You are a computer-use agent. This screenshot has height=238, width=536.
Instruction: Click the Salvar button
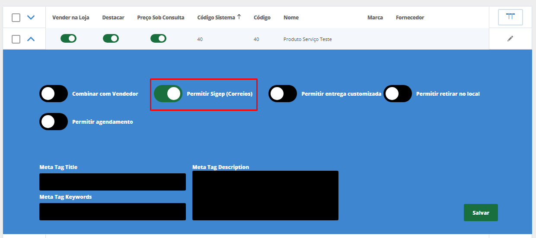click(481, 213)
